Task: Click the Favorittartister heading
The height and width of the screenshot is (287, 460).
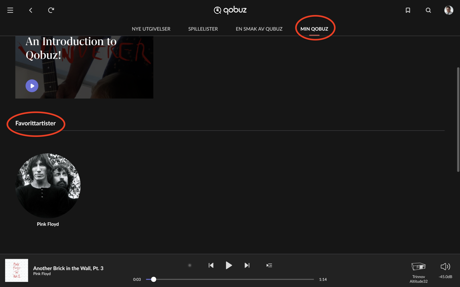Action: point(35,123)
